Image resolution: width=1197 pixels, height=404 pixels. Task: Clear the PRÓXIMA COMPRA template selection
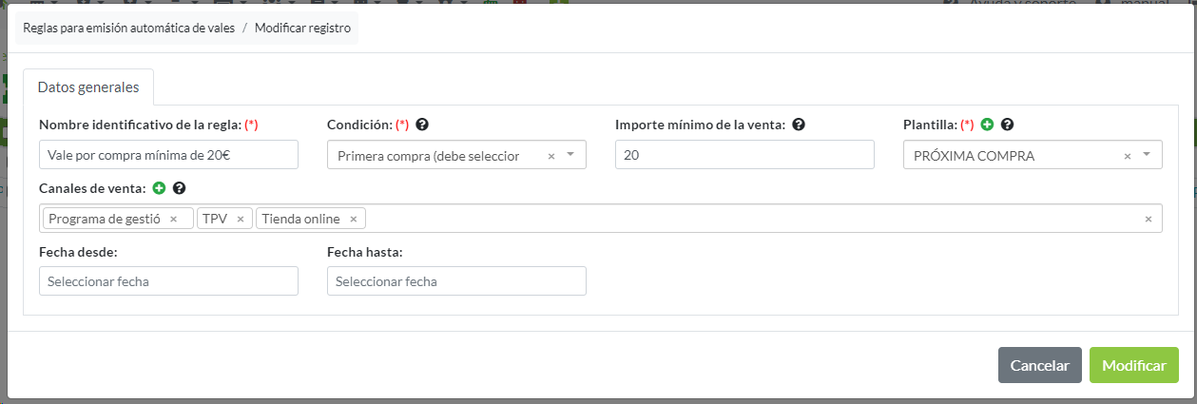coord(1128,156)
